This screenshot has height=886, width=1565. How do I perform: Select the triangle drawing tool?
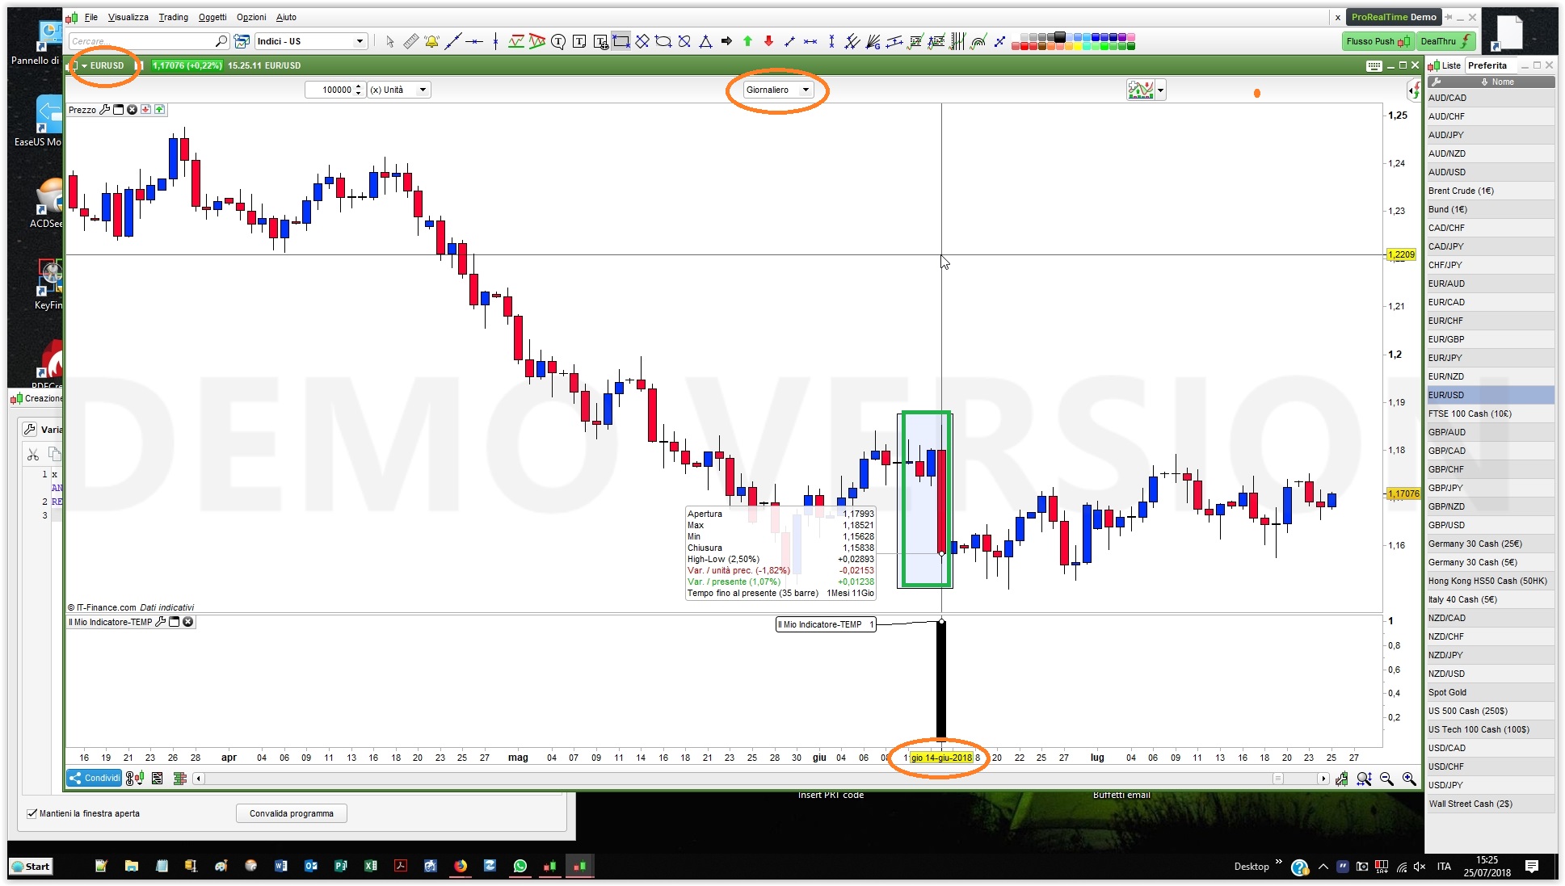[705, 41]
